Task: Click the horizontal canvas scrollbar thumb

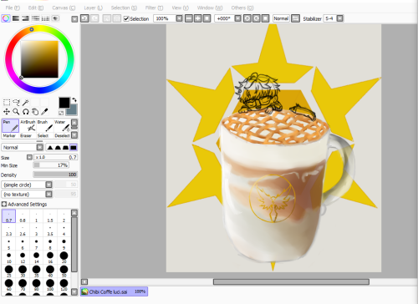Action: pos(291,281)
